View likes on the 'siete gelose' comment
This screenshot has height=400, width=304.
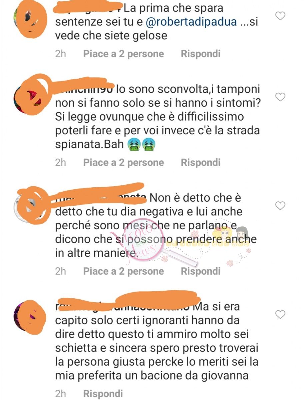click(124, 54)
